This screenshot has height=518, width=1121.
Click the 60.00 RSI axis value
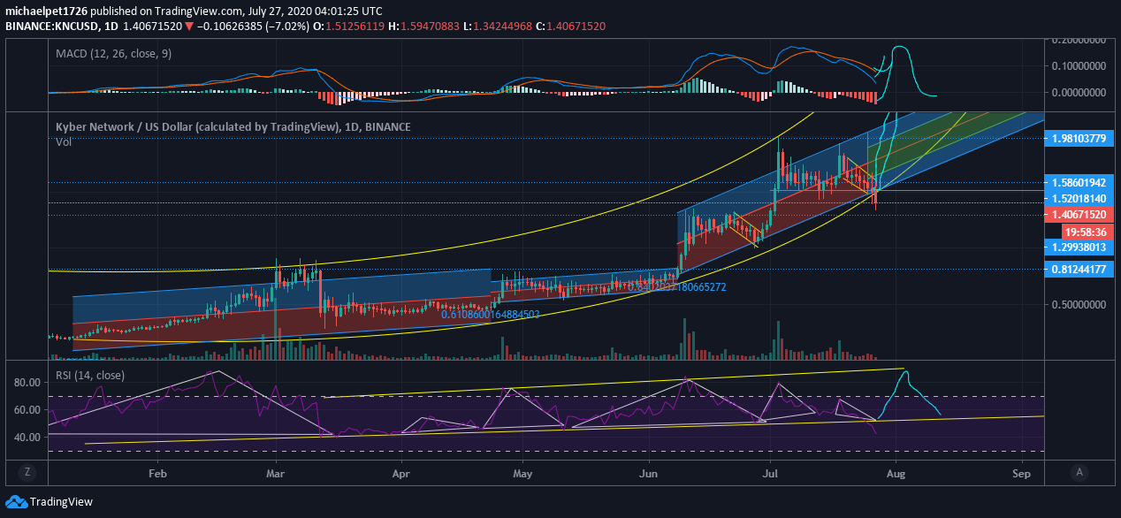pyautogui.click(x=28, y=410)
